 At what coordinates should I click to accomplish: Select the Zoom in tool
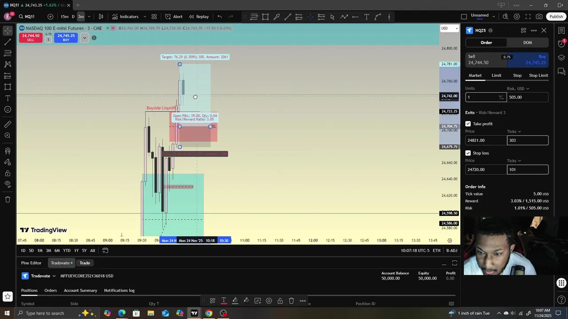[8, 136]
